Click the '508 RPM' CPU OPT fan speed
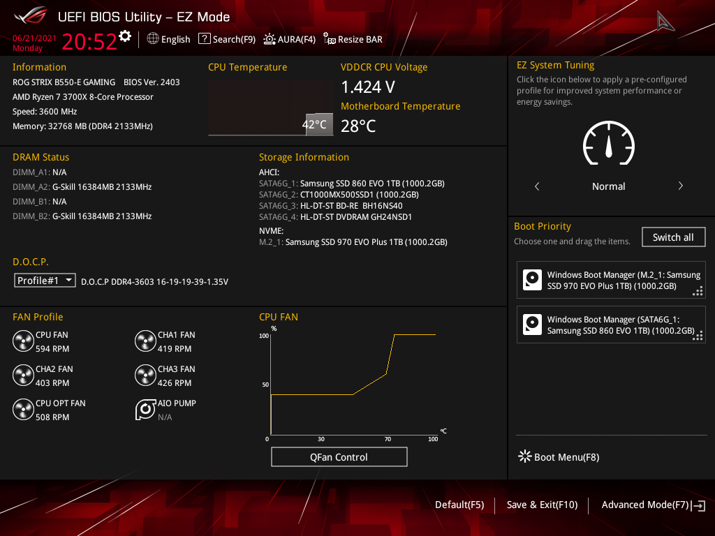Image resolution: width=715 pixels, height=536 pixels. tap(52, 417)
